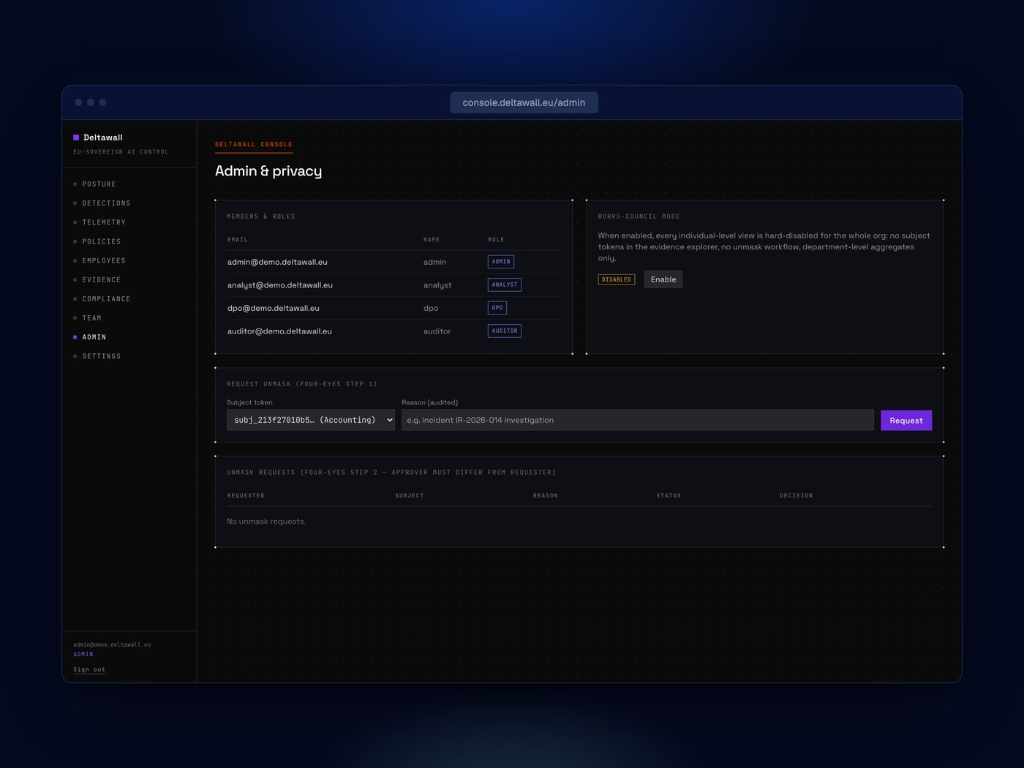Click the DISABLED status badge
The height and width of the screenshot is (768, 1024).
point(617,279)
